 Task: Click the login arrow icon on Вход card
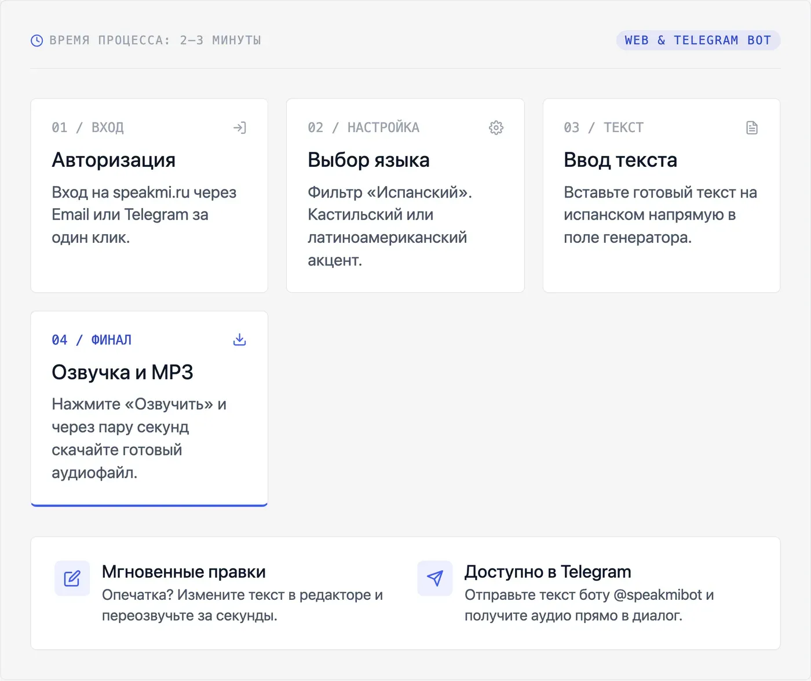[x=240, y=128]
